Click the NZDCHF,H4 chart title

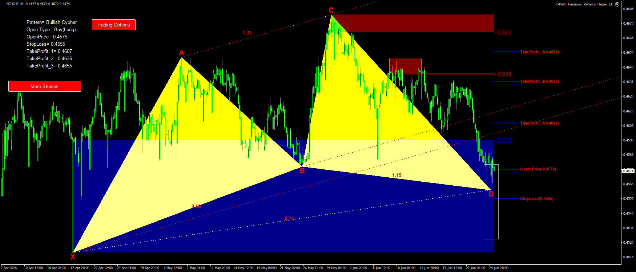pos(15,4)
